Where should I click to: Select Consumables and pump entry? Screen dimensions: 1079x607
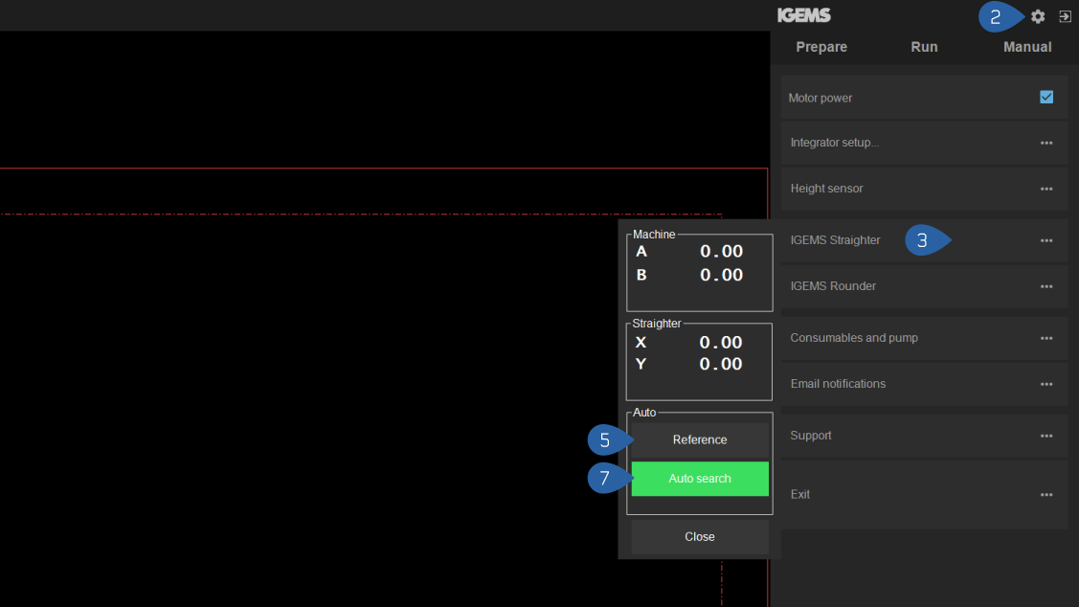pyautogui.click(x=924, y=338)
